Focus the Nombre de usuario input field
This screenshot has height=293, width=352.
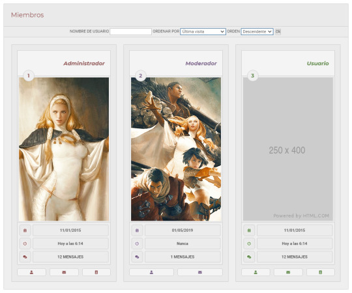(x=130, y=32)
